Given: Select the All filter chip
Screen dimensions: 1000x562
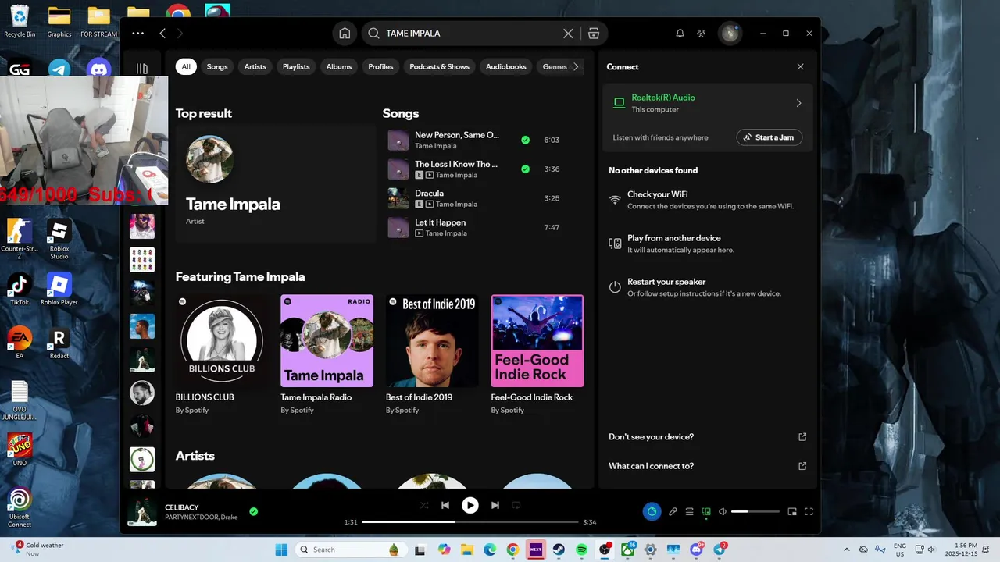Looking at the screenshot, I should coord(186,66).
